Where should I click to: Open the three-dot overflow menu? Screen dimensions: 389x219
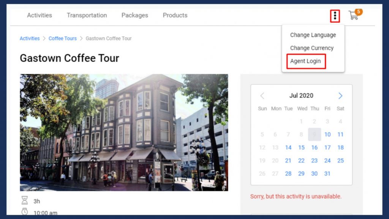(x=334, y=16)
